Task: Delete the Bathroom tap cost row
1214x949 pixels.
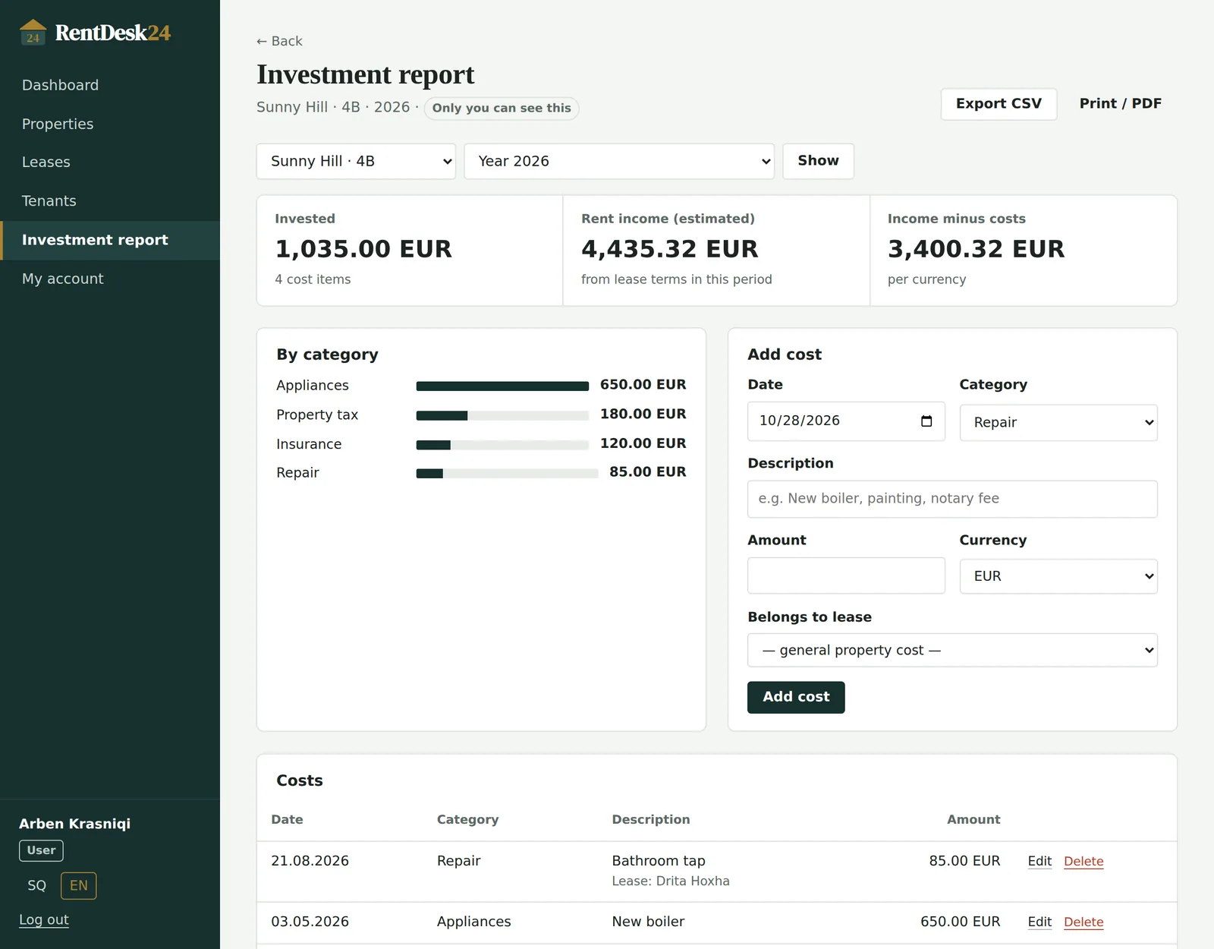Action: (x=1083, y=861)
